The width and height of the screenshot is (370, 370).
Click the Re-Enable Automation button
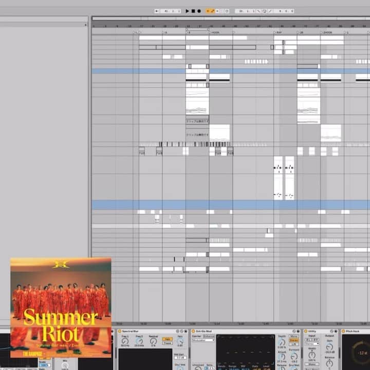click(217, 11)
